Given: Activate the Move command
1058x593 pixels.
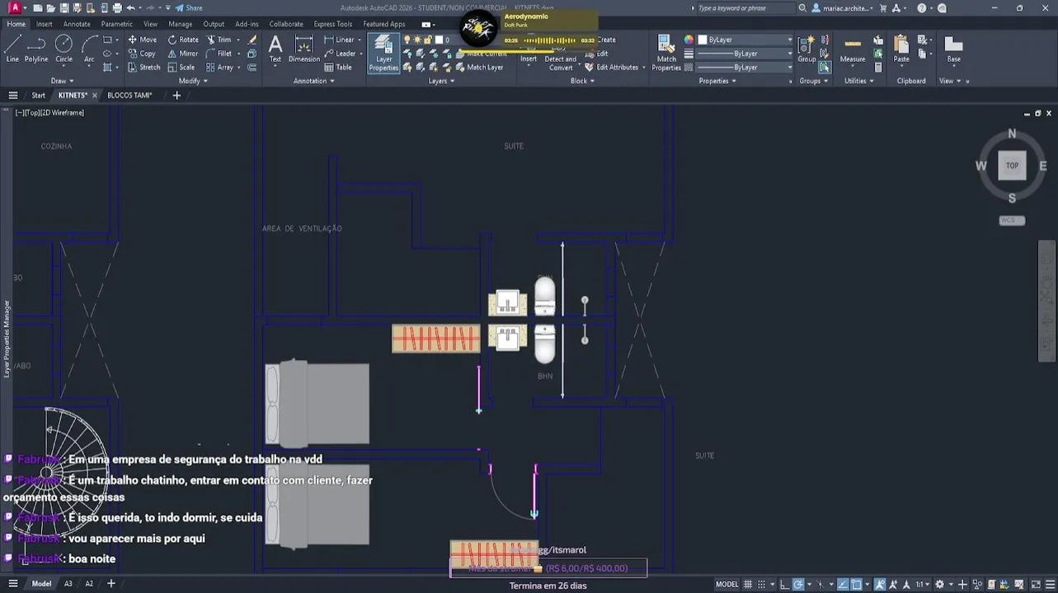Looking at the screenshot, I should [x=142, y=40].
